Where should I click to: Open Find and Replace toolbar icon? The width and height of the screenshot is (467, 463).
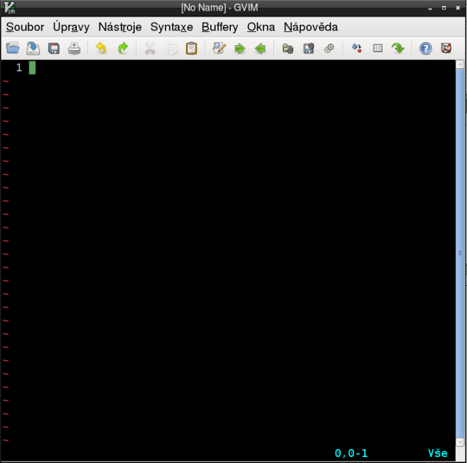(219, 48)
